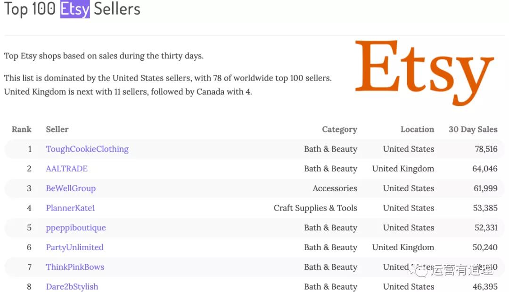Image resolution: width=509 pixels, height=292 pixels.
Task: Click the Location column header
Action: click(x=417, y=130)
